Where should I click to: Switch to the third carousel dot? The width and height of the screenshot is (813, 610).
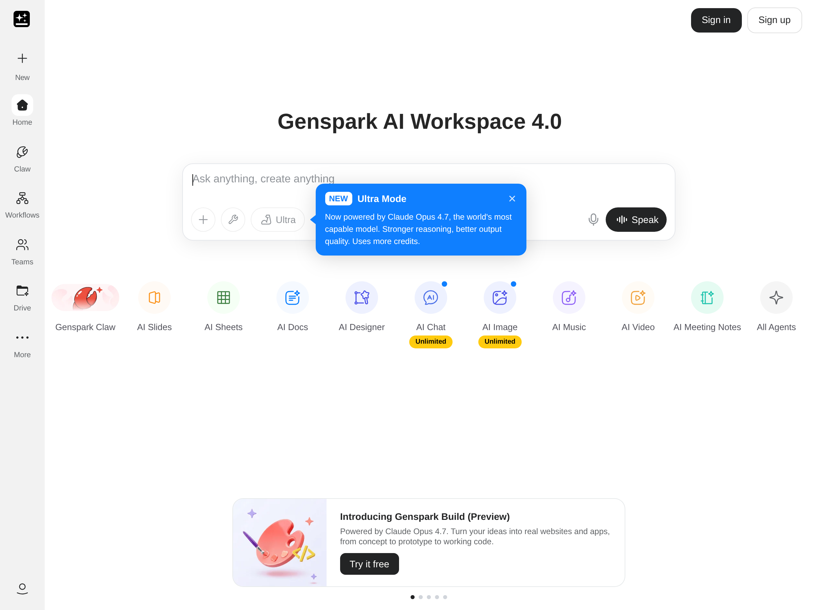click(429, 597)
